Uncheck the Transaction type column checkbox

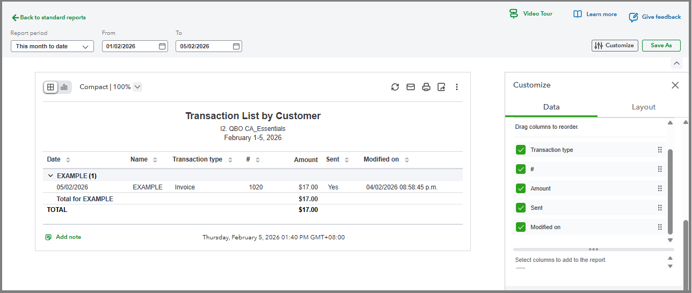pyautogui.click(x=520, y=150)
